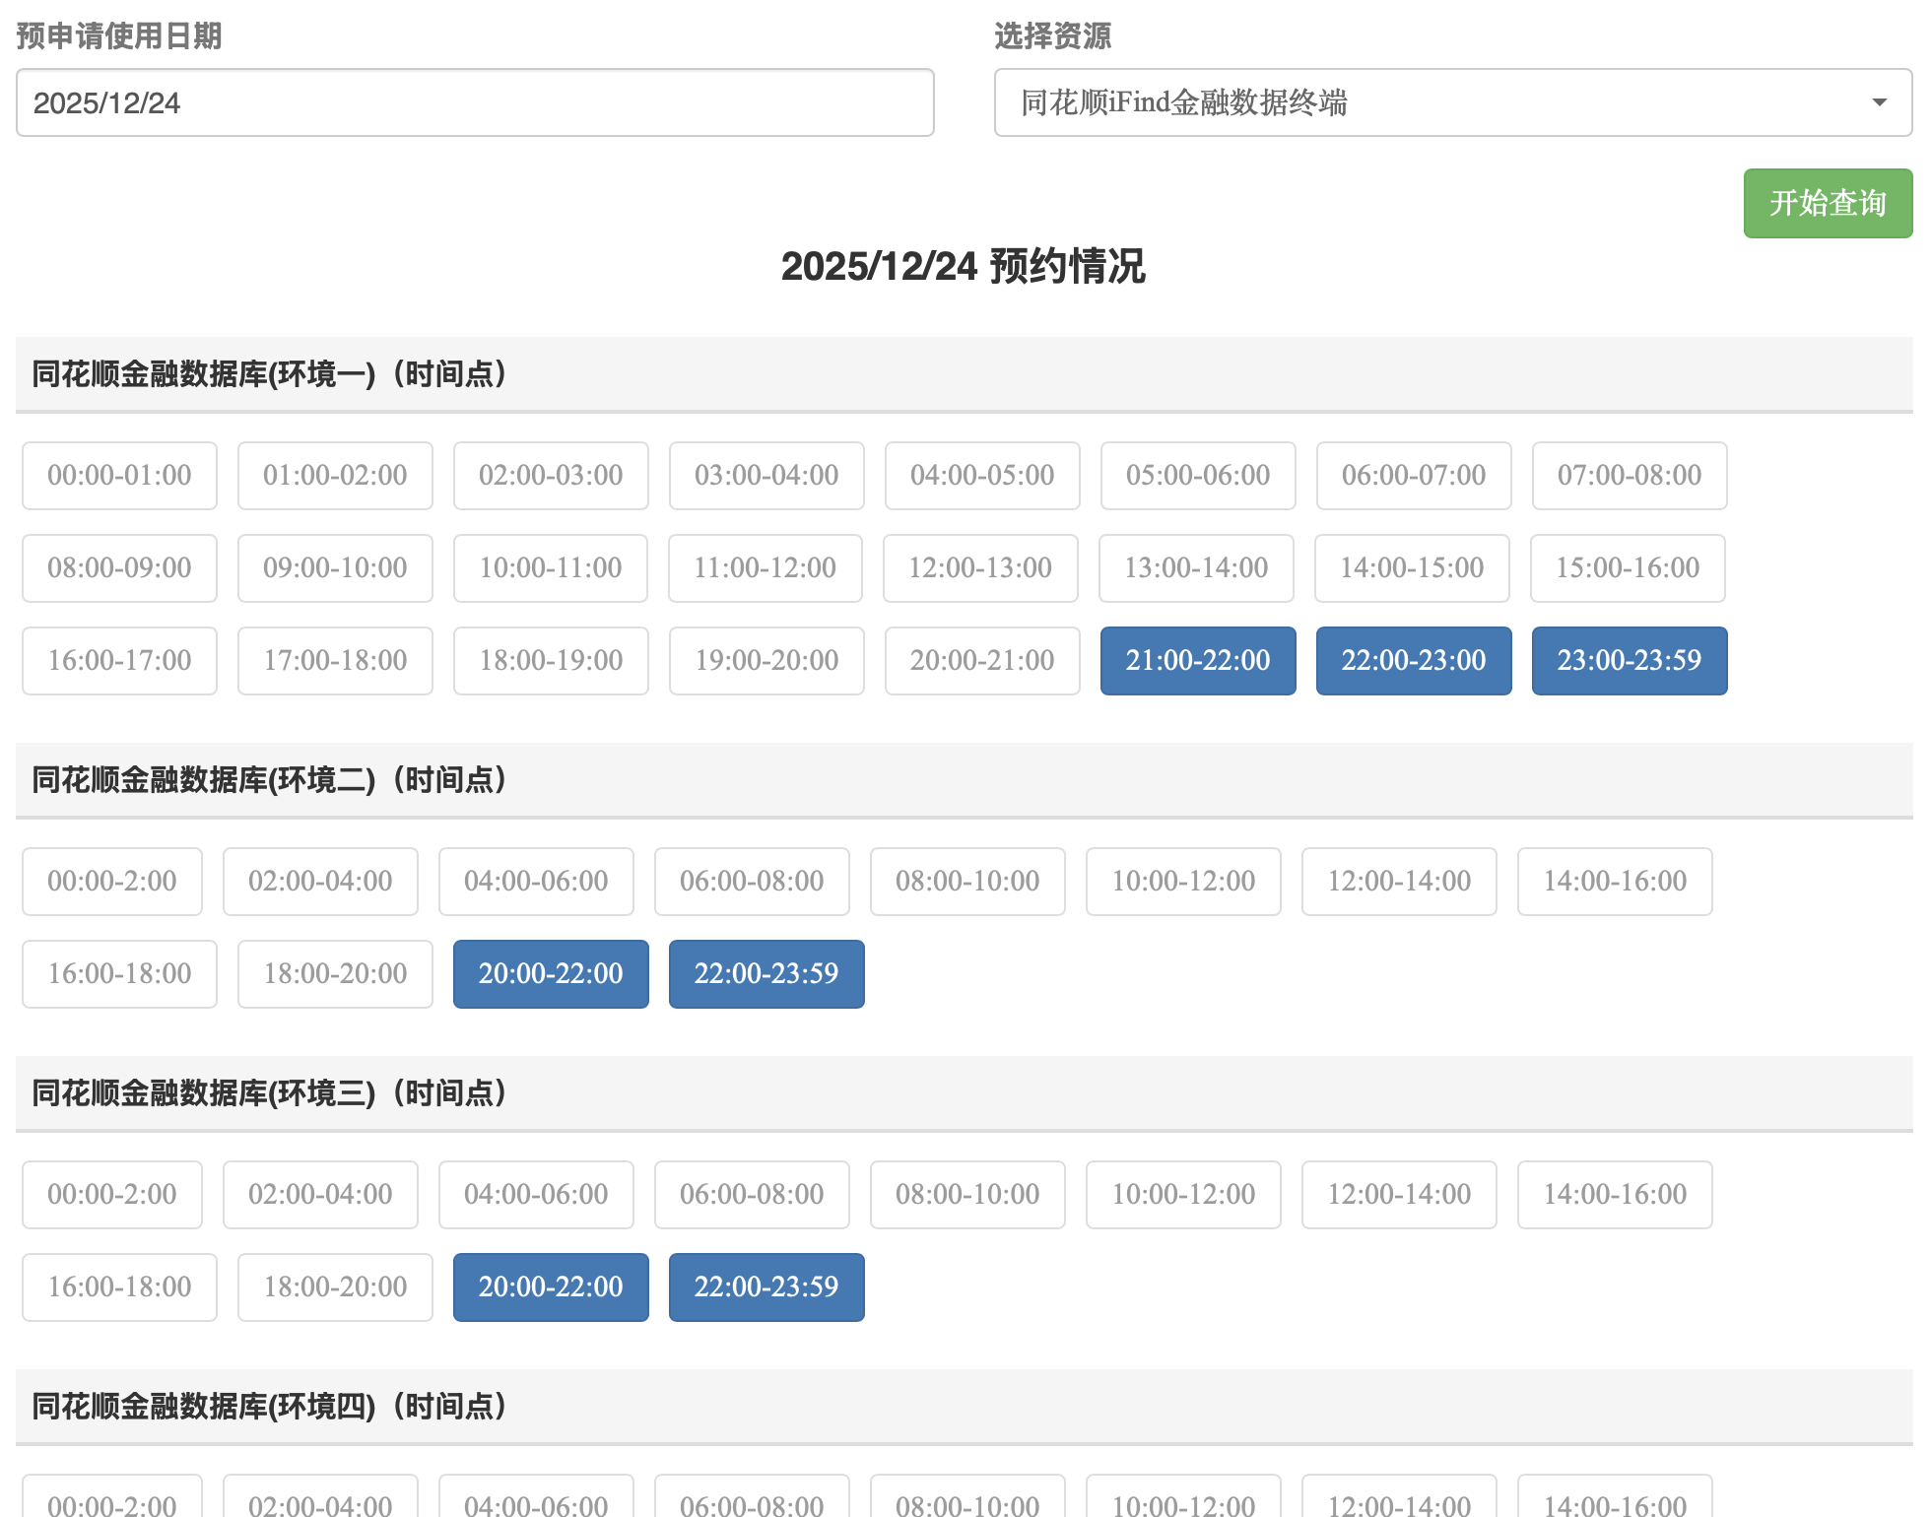Click the 开始查询 green button
1931x1517 pixels.
(x=1827, y=203)
